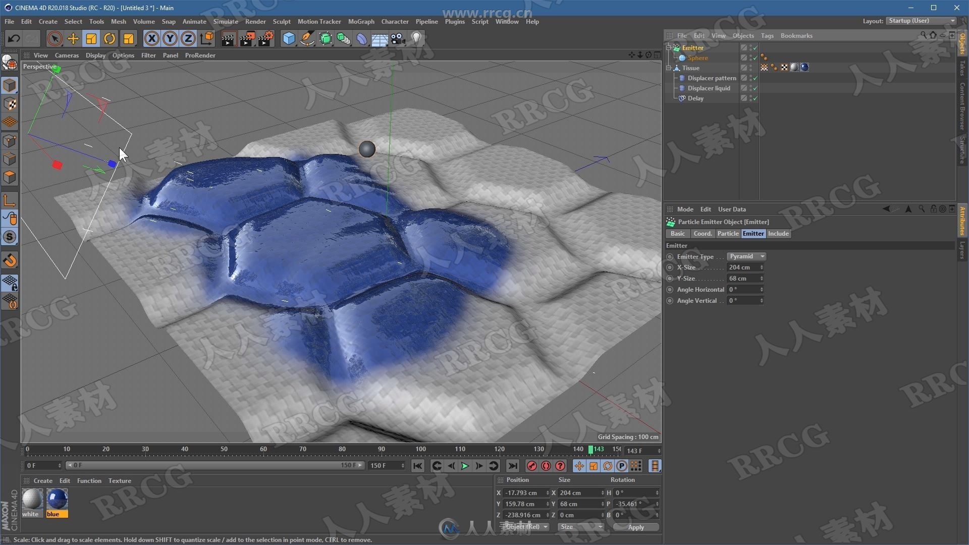Open viewport Cameras menu
This screenshot has height=545, width=969.
(67, 56)
